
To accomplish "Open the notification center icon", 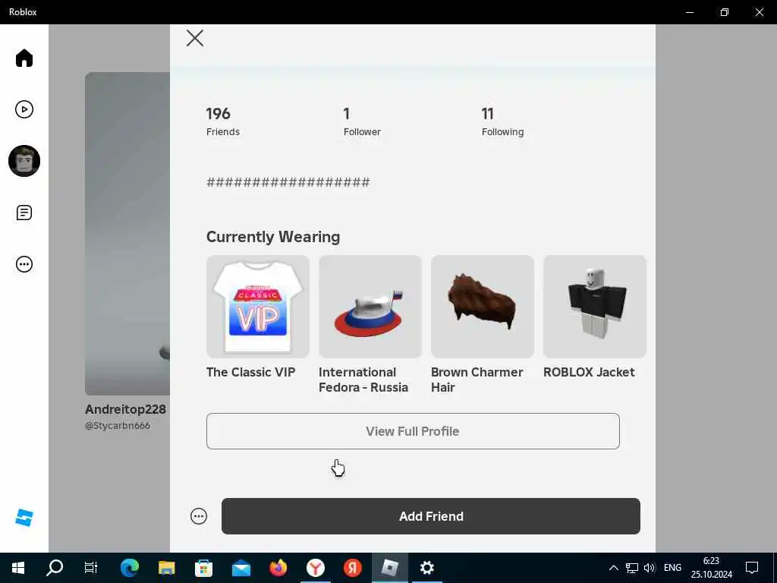I will pyautogui.click(x=752, y=568).
